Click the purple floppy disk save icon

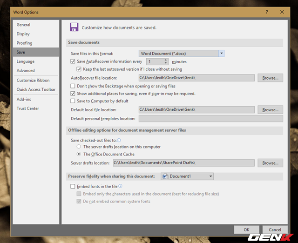click(x=74, y=27)
